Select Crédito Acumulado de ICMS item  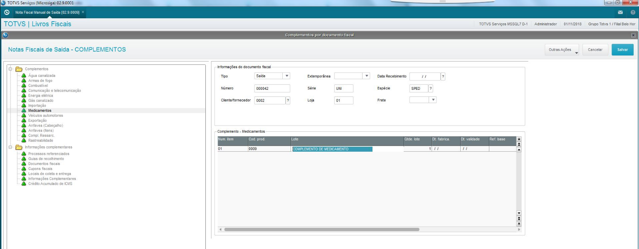click(50, 184)
